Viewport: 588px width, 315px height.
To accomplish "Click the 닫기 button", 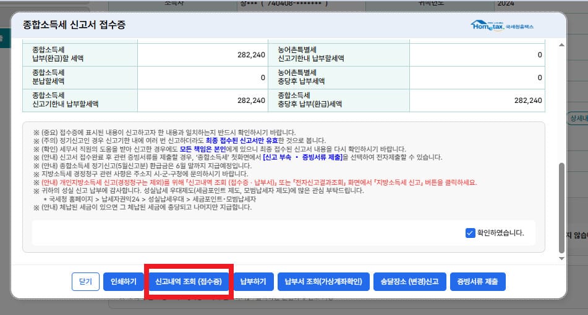I will (85, 281).
